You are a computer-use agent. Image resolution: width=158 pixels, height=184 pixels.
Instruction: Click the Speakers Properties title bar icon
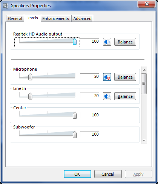pyautogui.click(x=5, y=6)
